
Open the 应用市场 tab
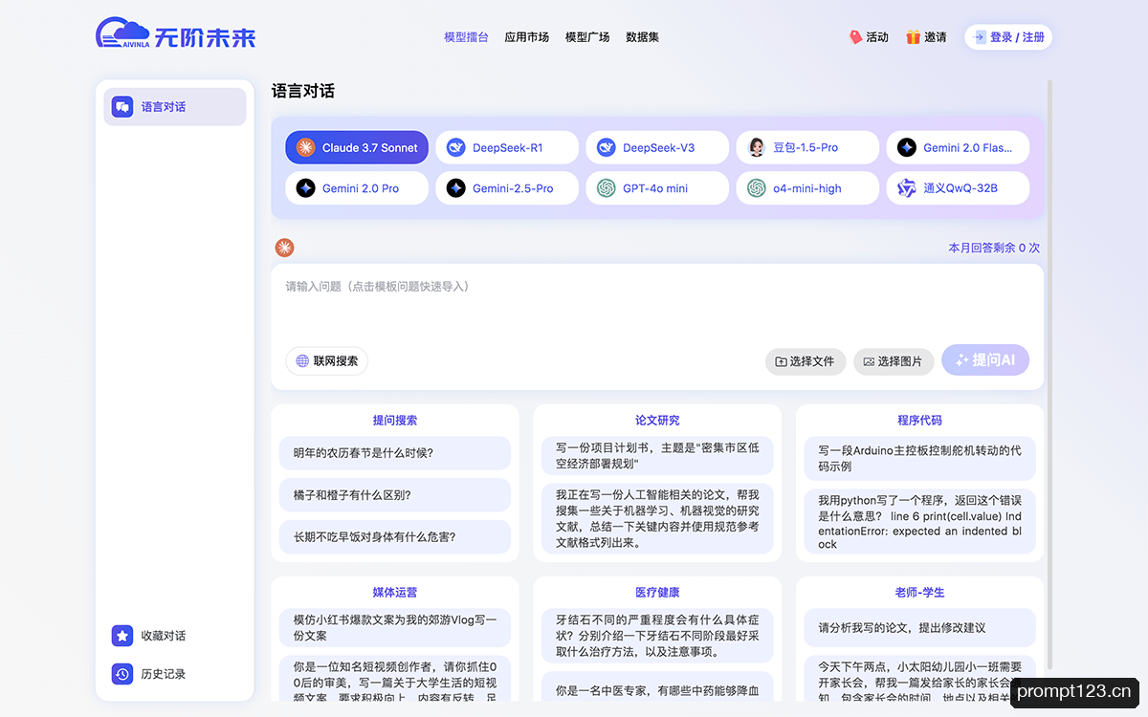(527, 37)
